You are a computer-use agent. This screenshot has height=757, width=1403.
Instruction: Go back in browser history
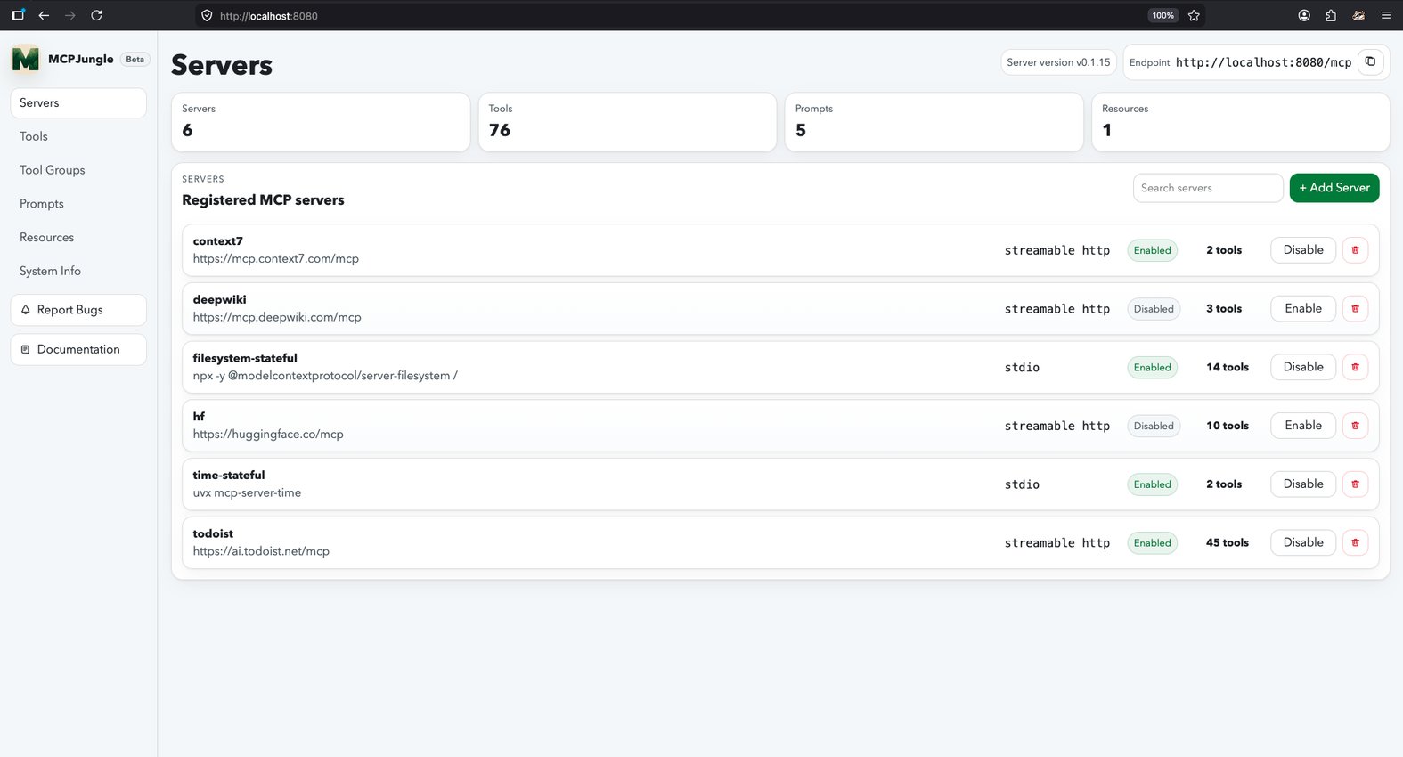(x=44, y=15)
